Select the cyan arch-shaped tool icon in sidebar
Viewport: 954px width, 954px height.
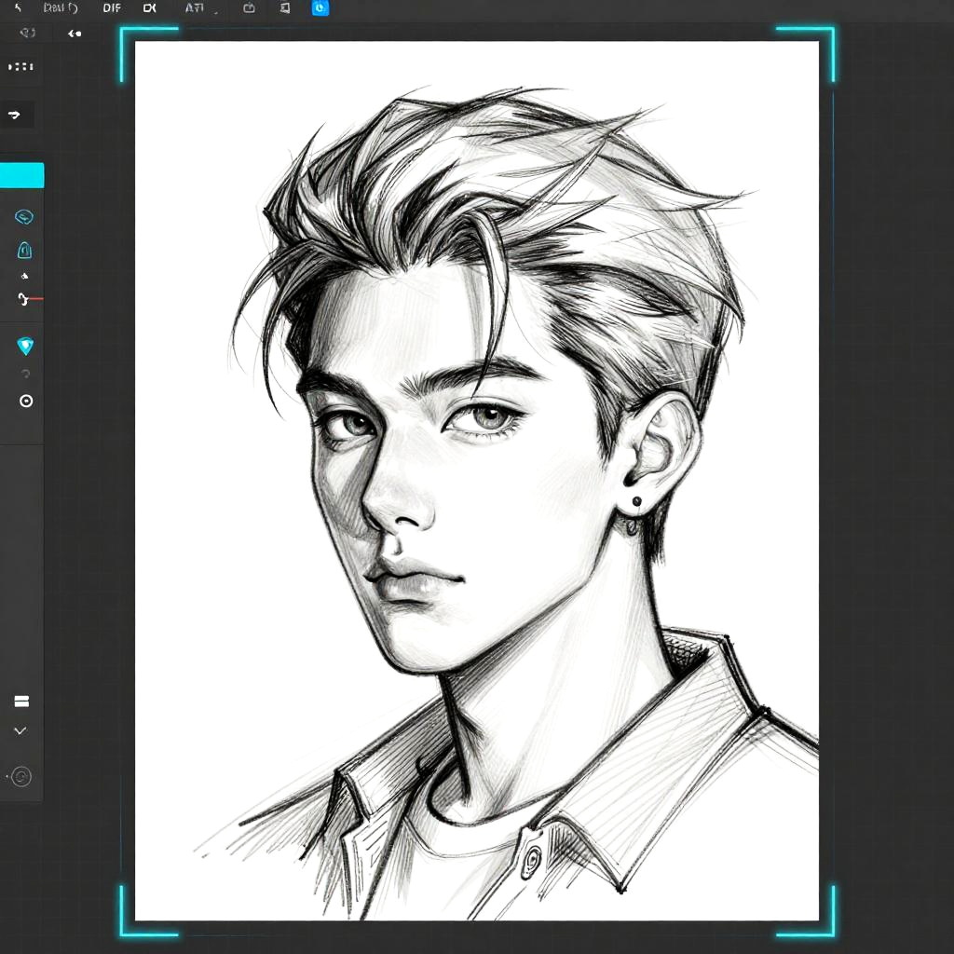click(x=25, y=250)
